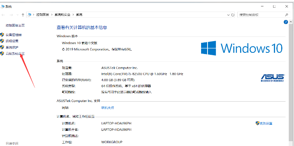Open 设备管理器 in the sidebar
This screenshot has width=294, height=146.
click(14, 35)
